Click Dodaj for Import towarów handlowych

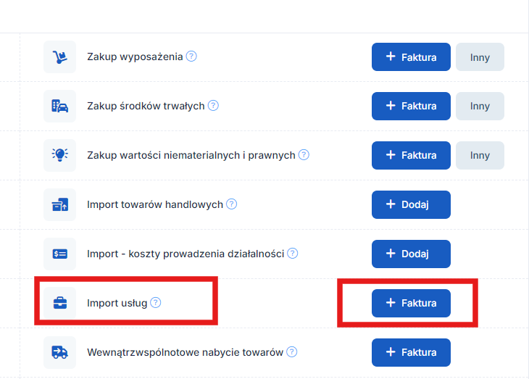411,204
